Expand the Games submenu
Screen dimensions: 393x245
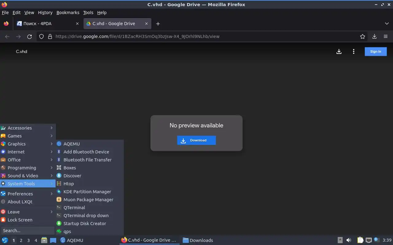28,136
